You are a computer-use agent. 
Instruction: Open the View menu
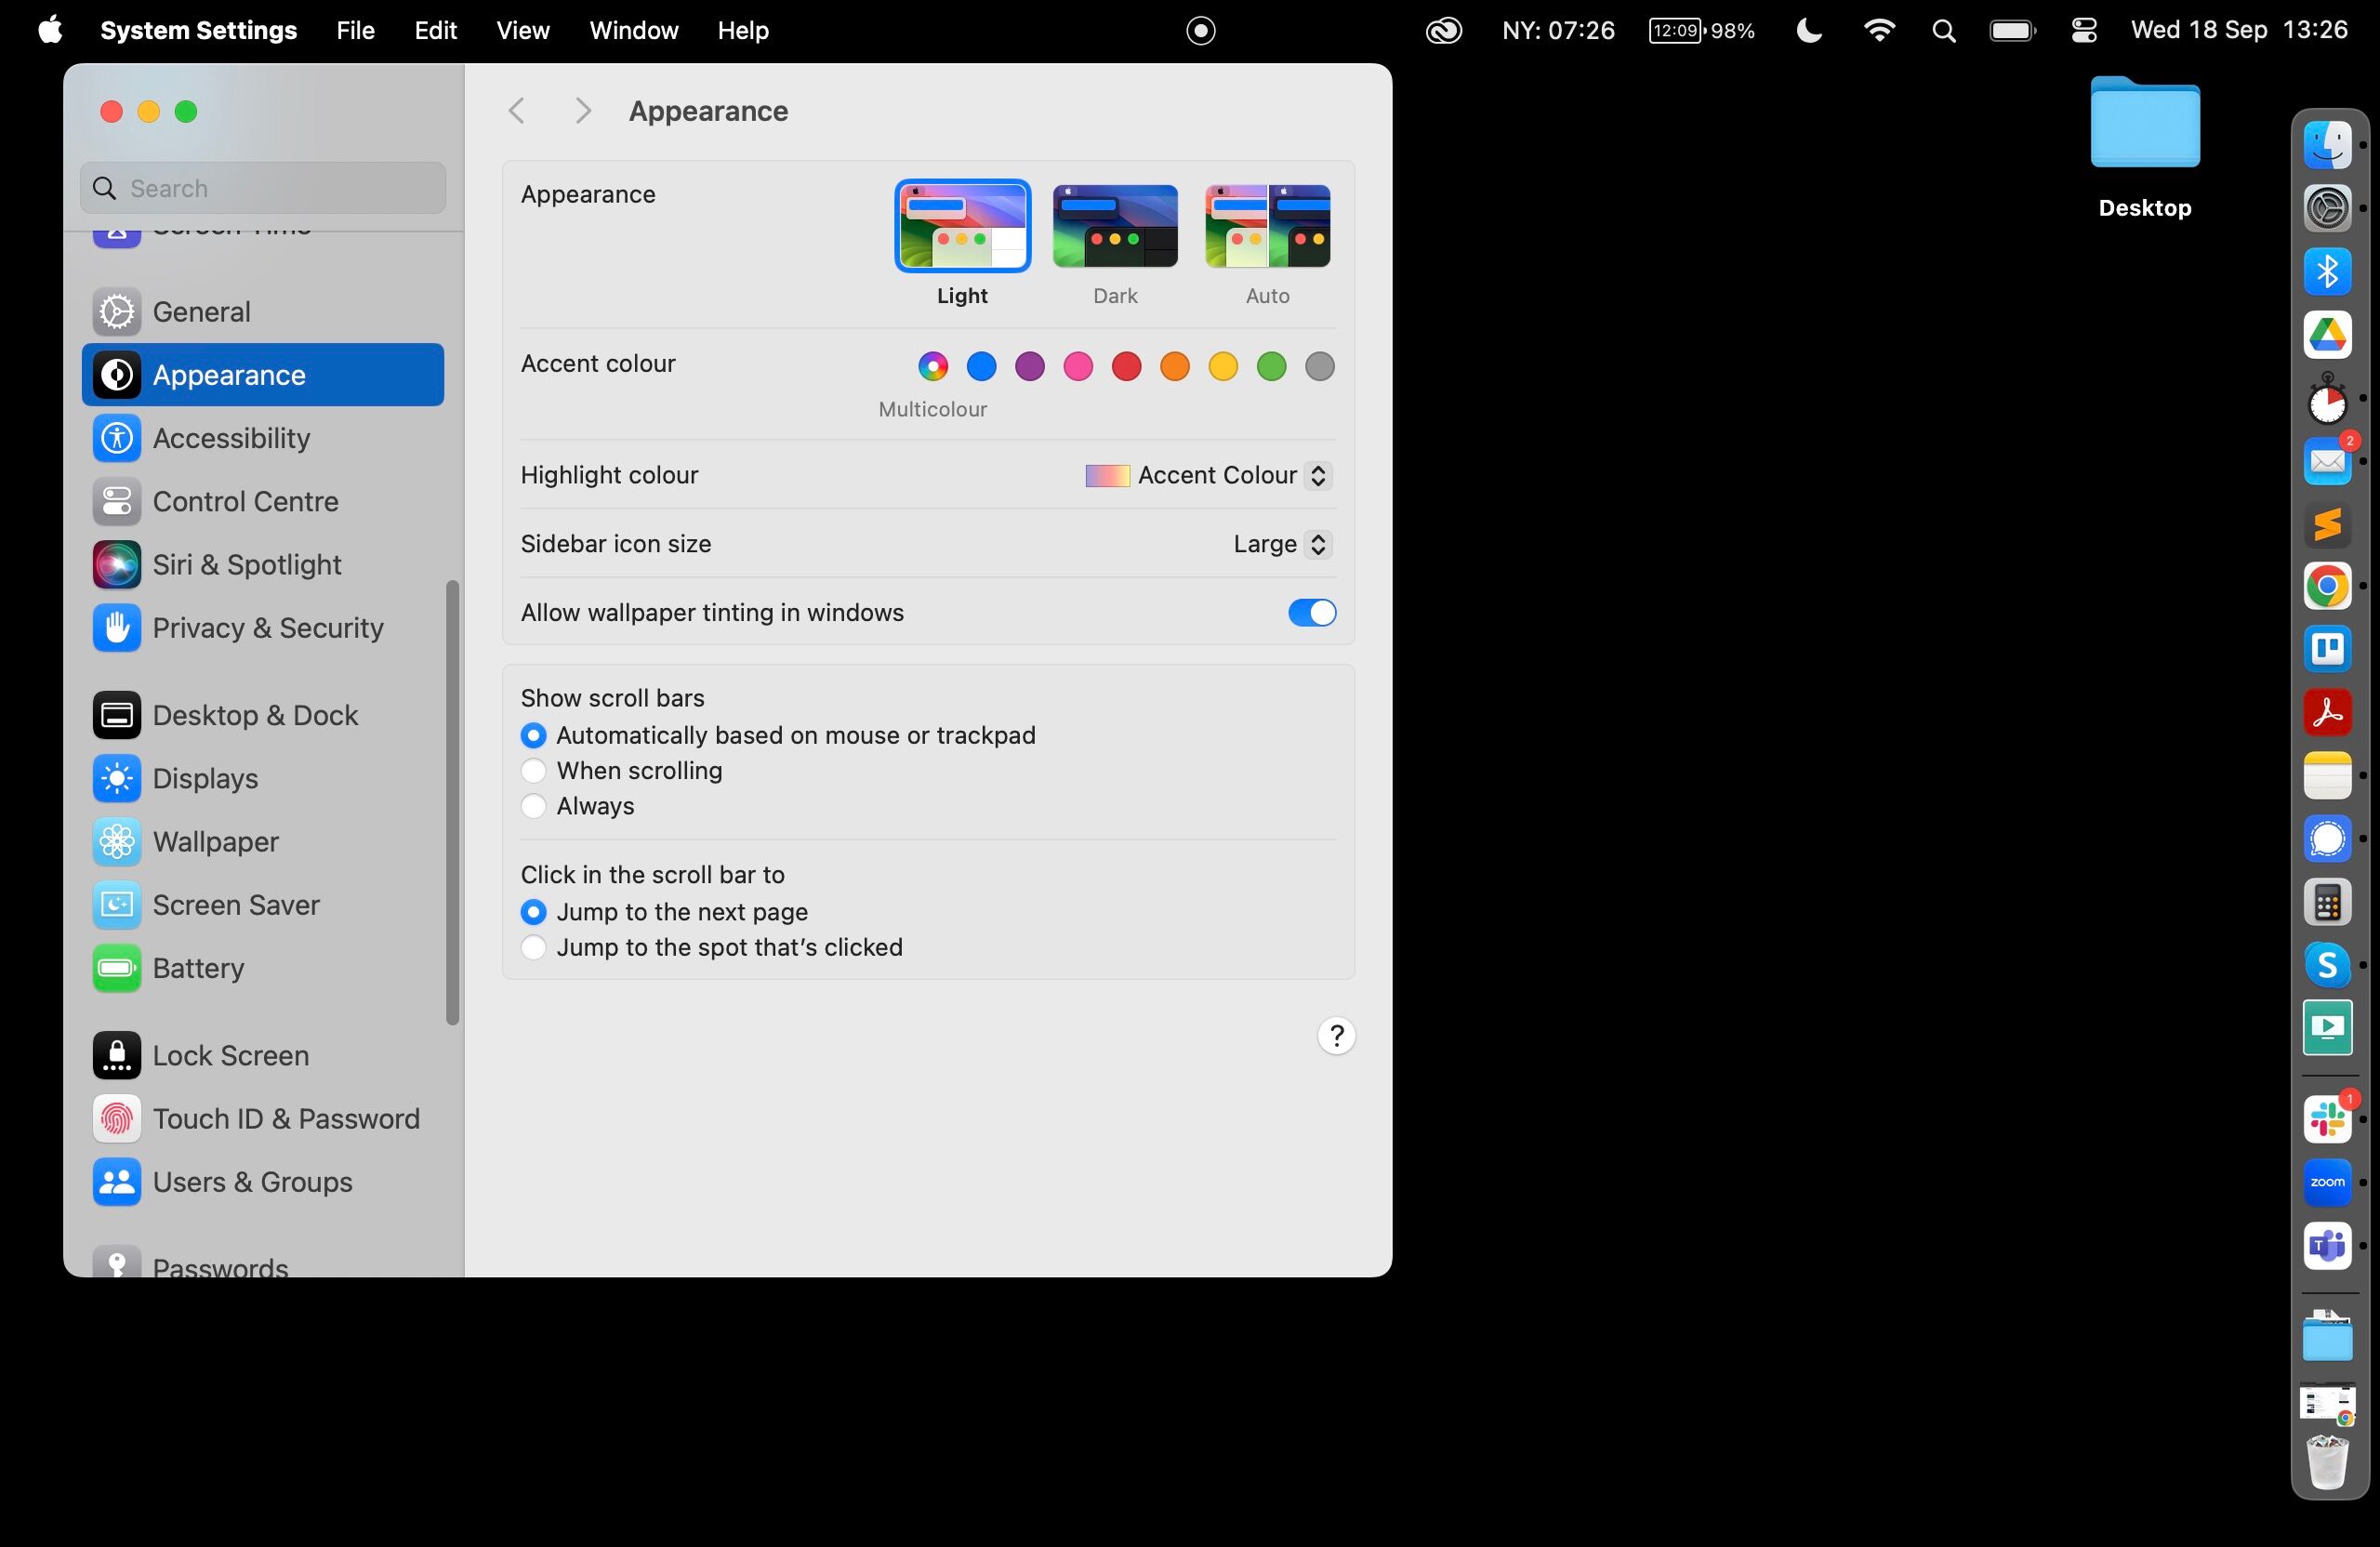point(522,30)
